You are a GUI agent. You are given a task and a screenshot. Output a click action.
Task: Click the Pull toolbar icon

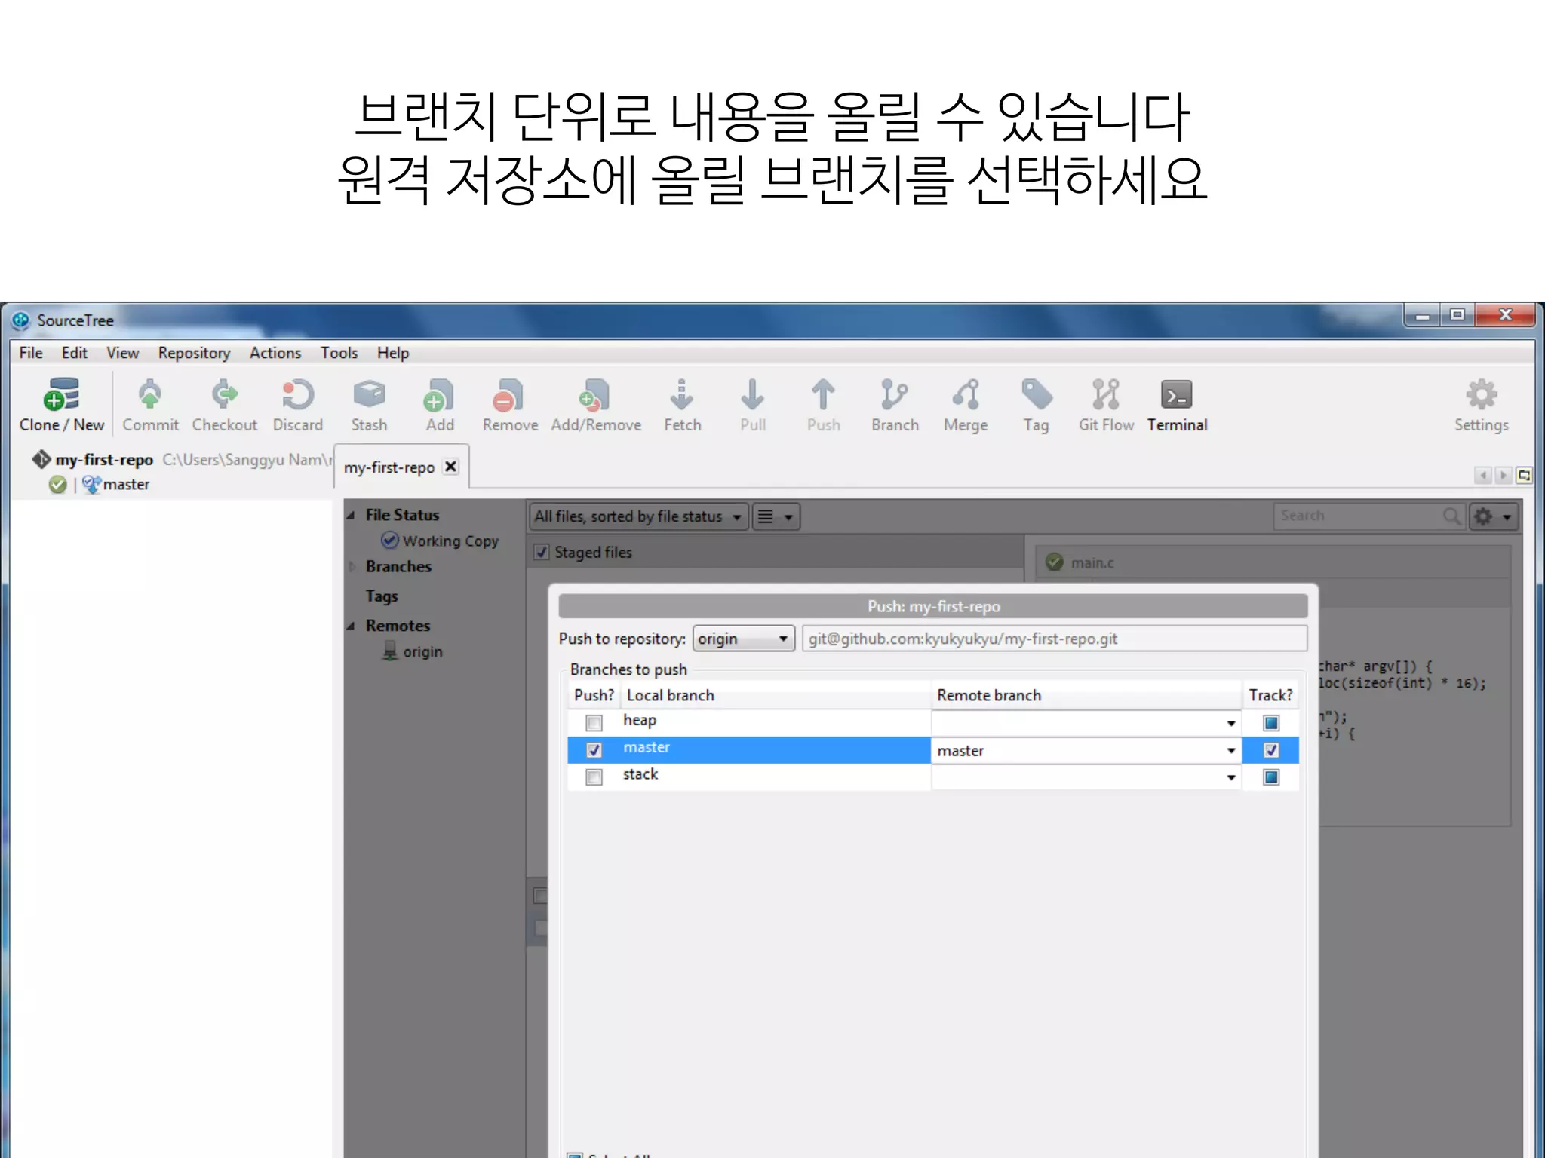click(752, 395)
